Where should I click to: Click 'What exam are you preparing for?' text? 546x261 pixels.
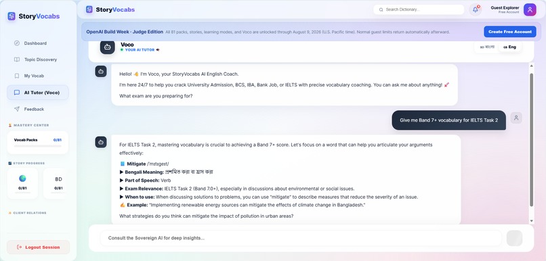click(156, 96)
